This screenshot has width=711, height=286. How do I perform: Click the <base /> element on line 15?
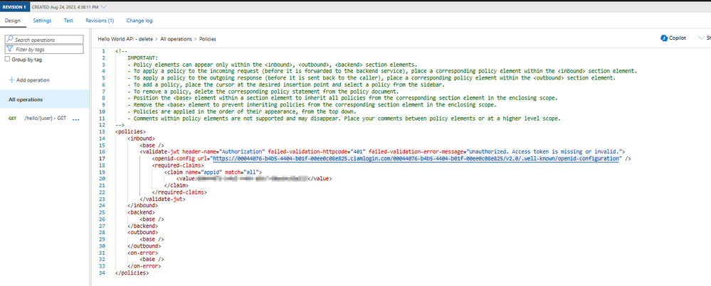152,145
